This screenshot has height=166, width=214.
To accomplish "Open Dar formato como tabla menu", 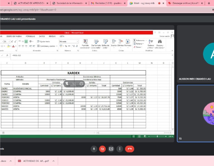I will [x=96, y=44].
